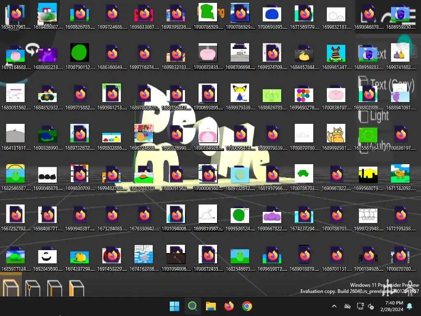Select the bee image file 1689981347

[336, 56]
